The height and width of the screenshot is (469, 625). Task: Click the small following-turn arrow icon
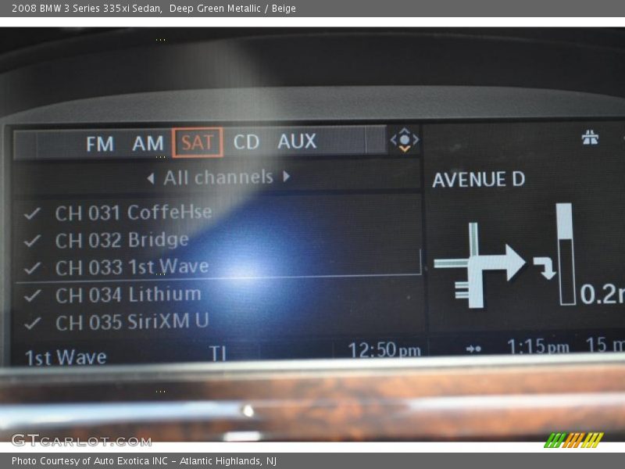[x=545, y=267]
